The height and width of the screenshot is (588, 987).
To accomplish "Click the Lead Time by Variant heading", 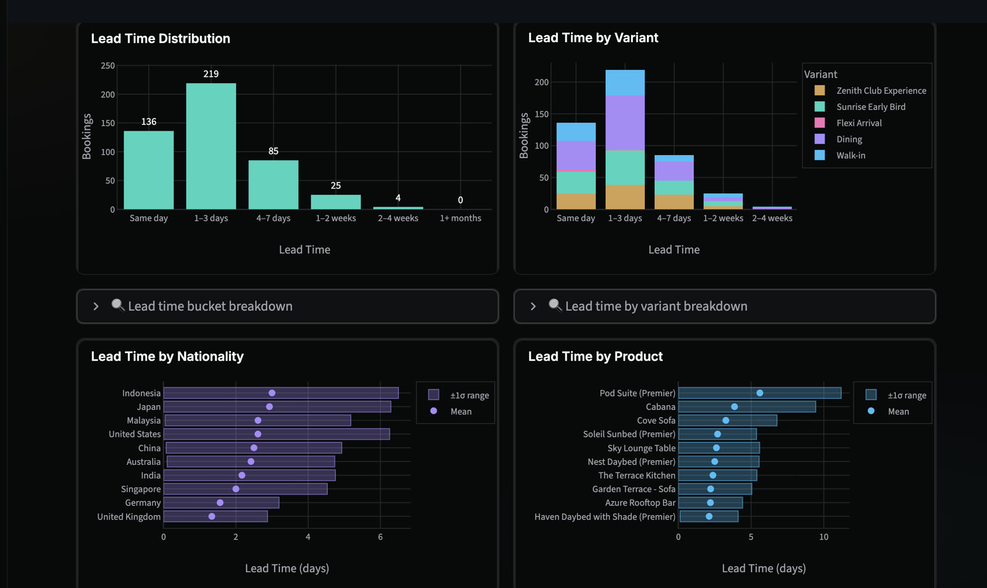I will [593, 38].
